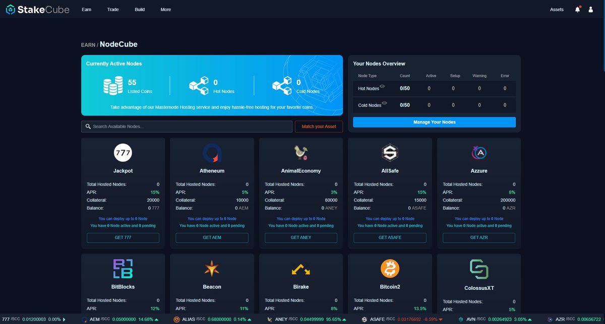Click the GET ANEY button

301,237
